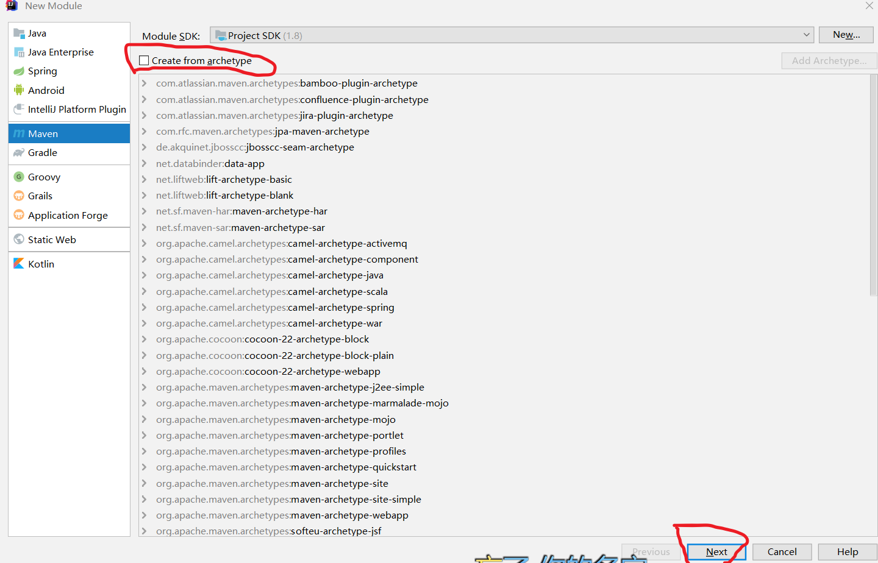This screenshot has height=563, width=878.
Task: Select camel-archetype-component row
Action: click(x=504, y=259)
